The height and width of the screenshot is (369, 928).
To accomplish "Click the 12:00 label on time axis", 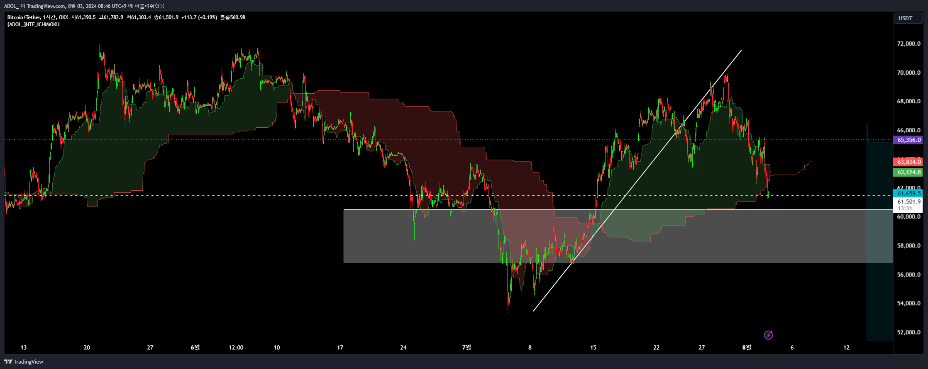I will pyautogui.click(x=236, y=347).
